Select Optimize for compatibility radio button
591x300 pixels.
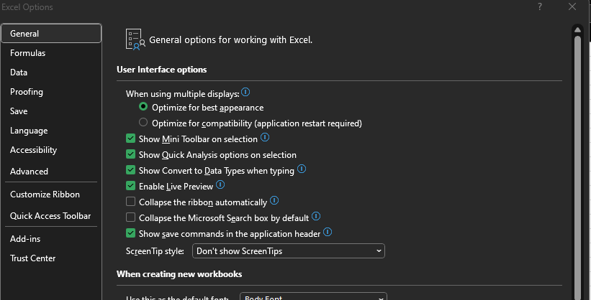click(143, 123)
